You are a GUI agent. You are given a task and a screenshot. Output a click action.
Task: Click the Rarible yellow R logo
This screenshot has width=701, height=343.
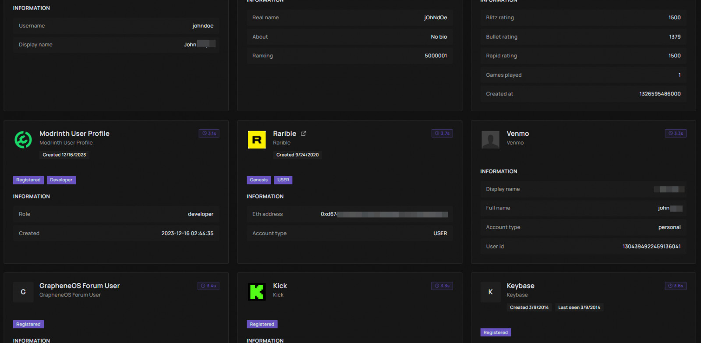[x=257, y=140]
